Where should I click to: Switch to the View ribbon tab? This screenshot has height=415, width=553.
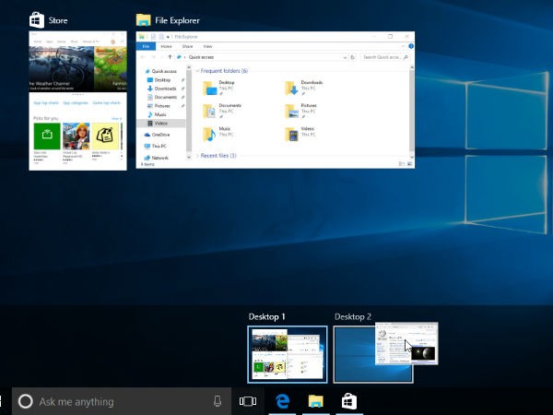pos(207,45)
